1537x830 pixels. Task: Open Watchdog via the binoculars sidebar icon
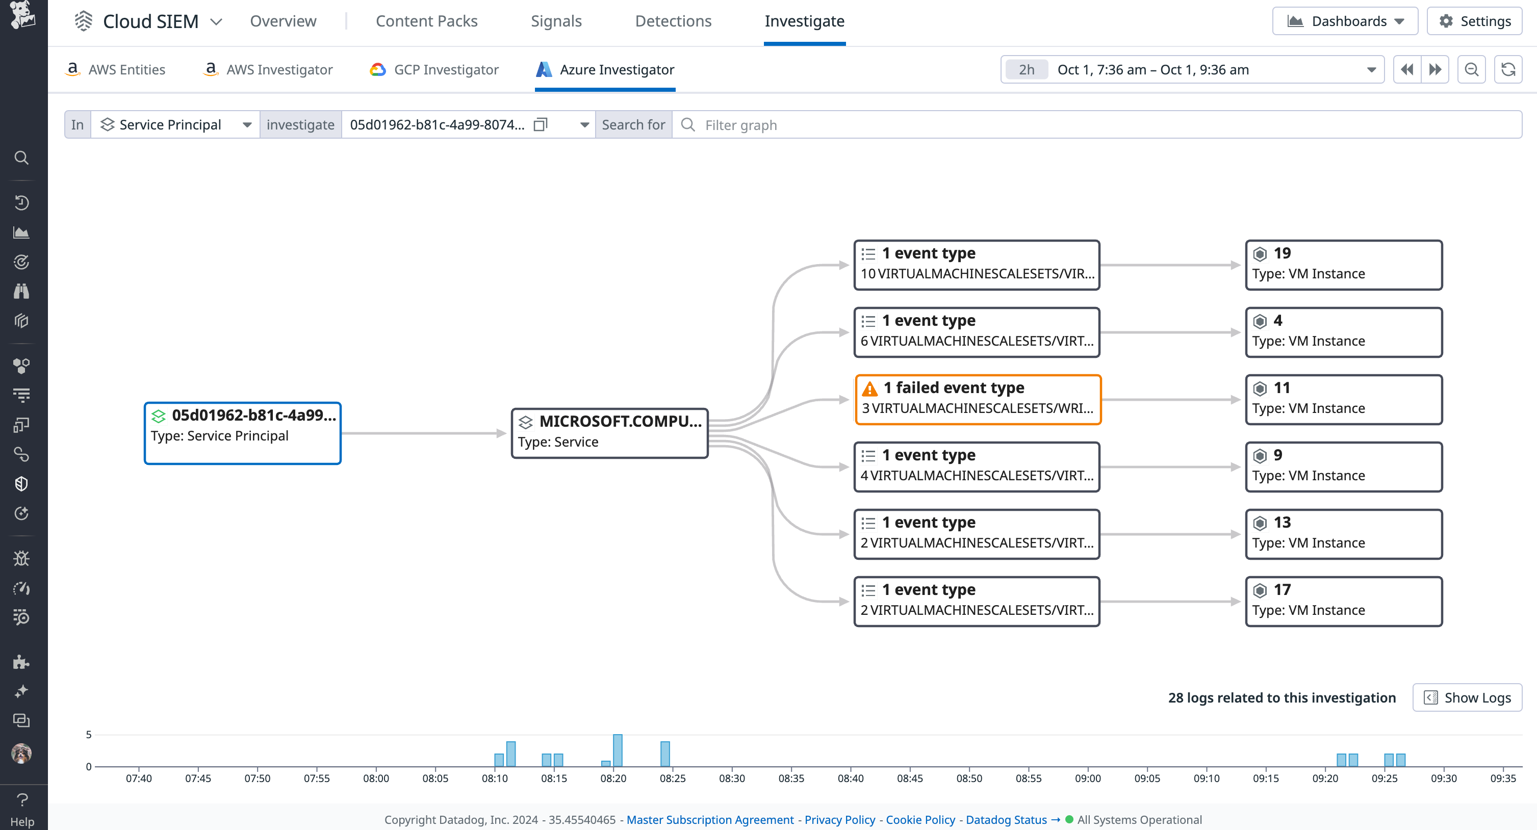click(x=21, y=291)
